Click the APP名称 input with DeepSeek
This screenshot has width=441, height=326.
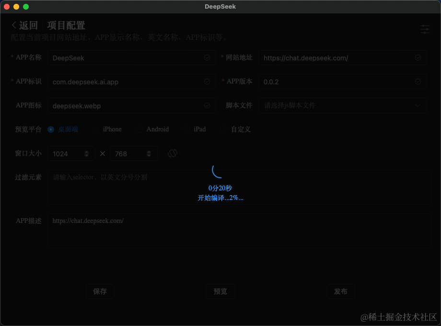tap(131, 58)
